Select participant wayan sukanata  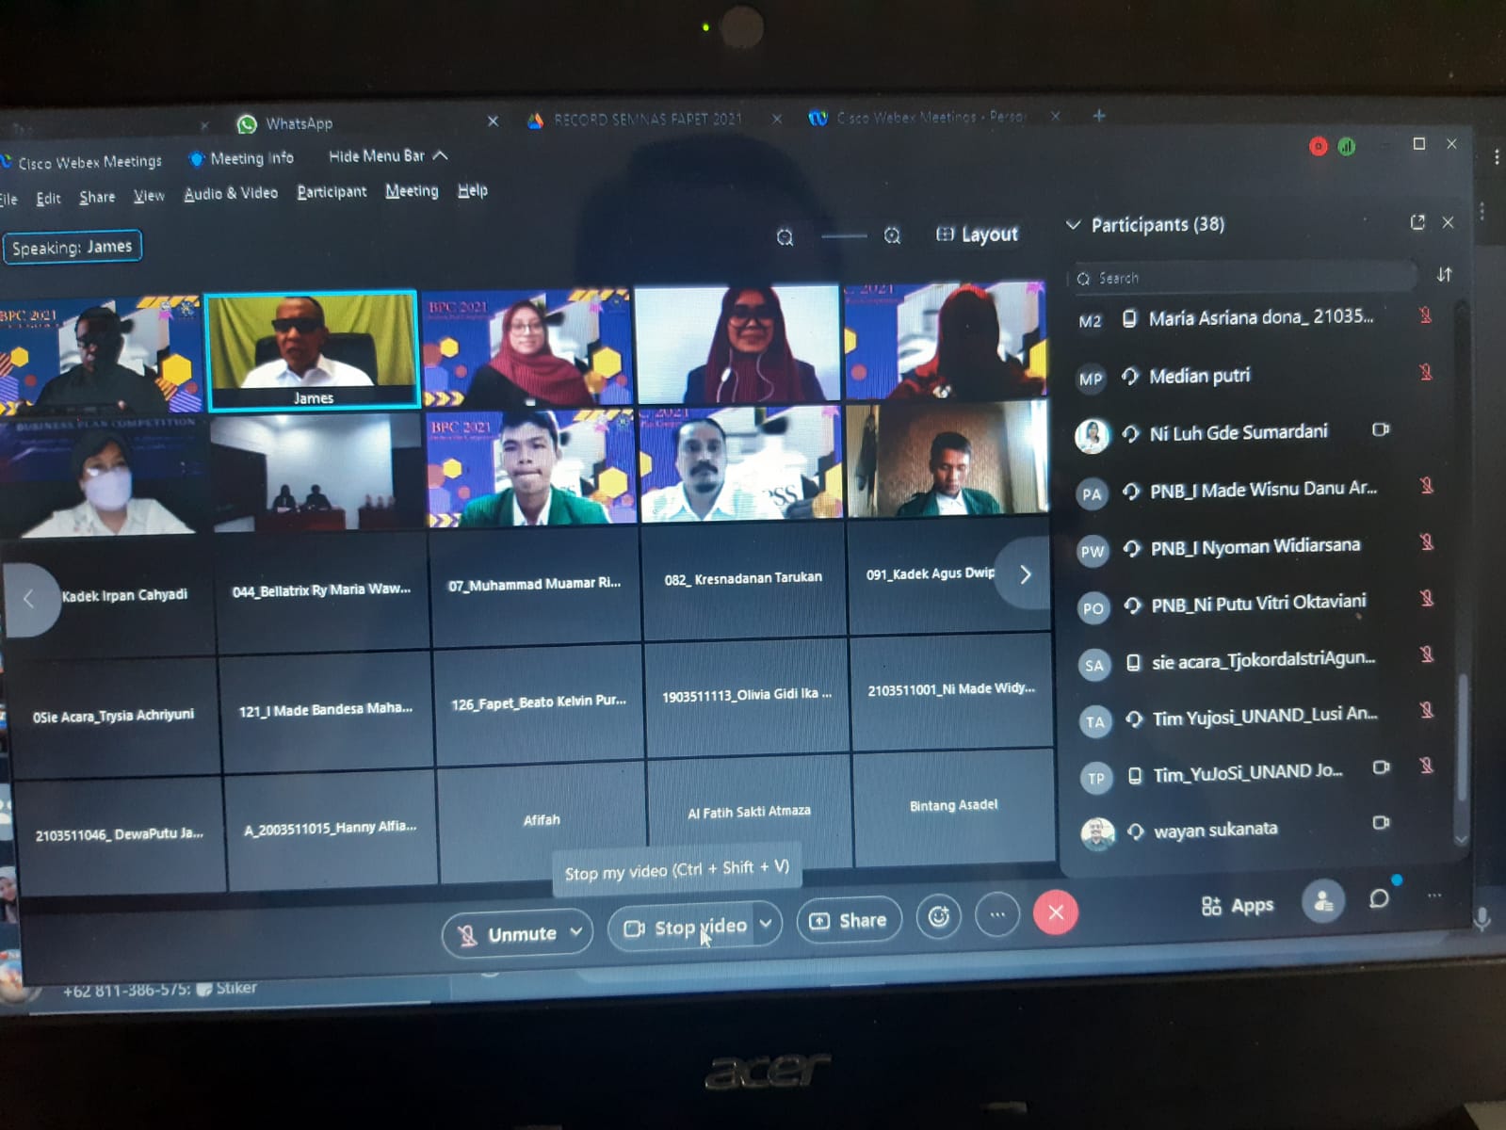click(1215, 831)
